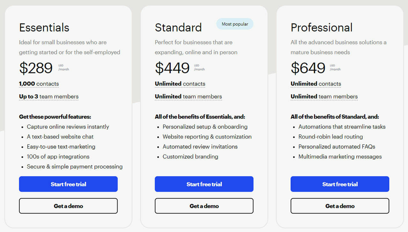Click the 'Most popular' badge
Viewport: 408px width, 232px height.
coord(235,24)
